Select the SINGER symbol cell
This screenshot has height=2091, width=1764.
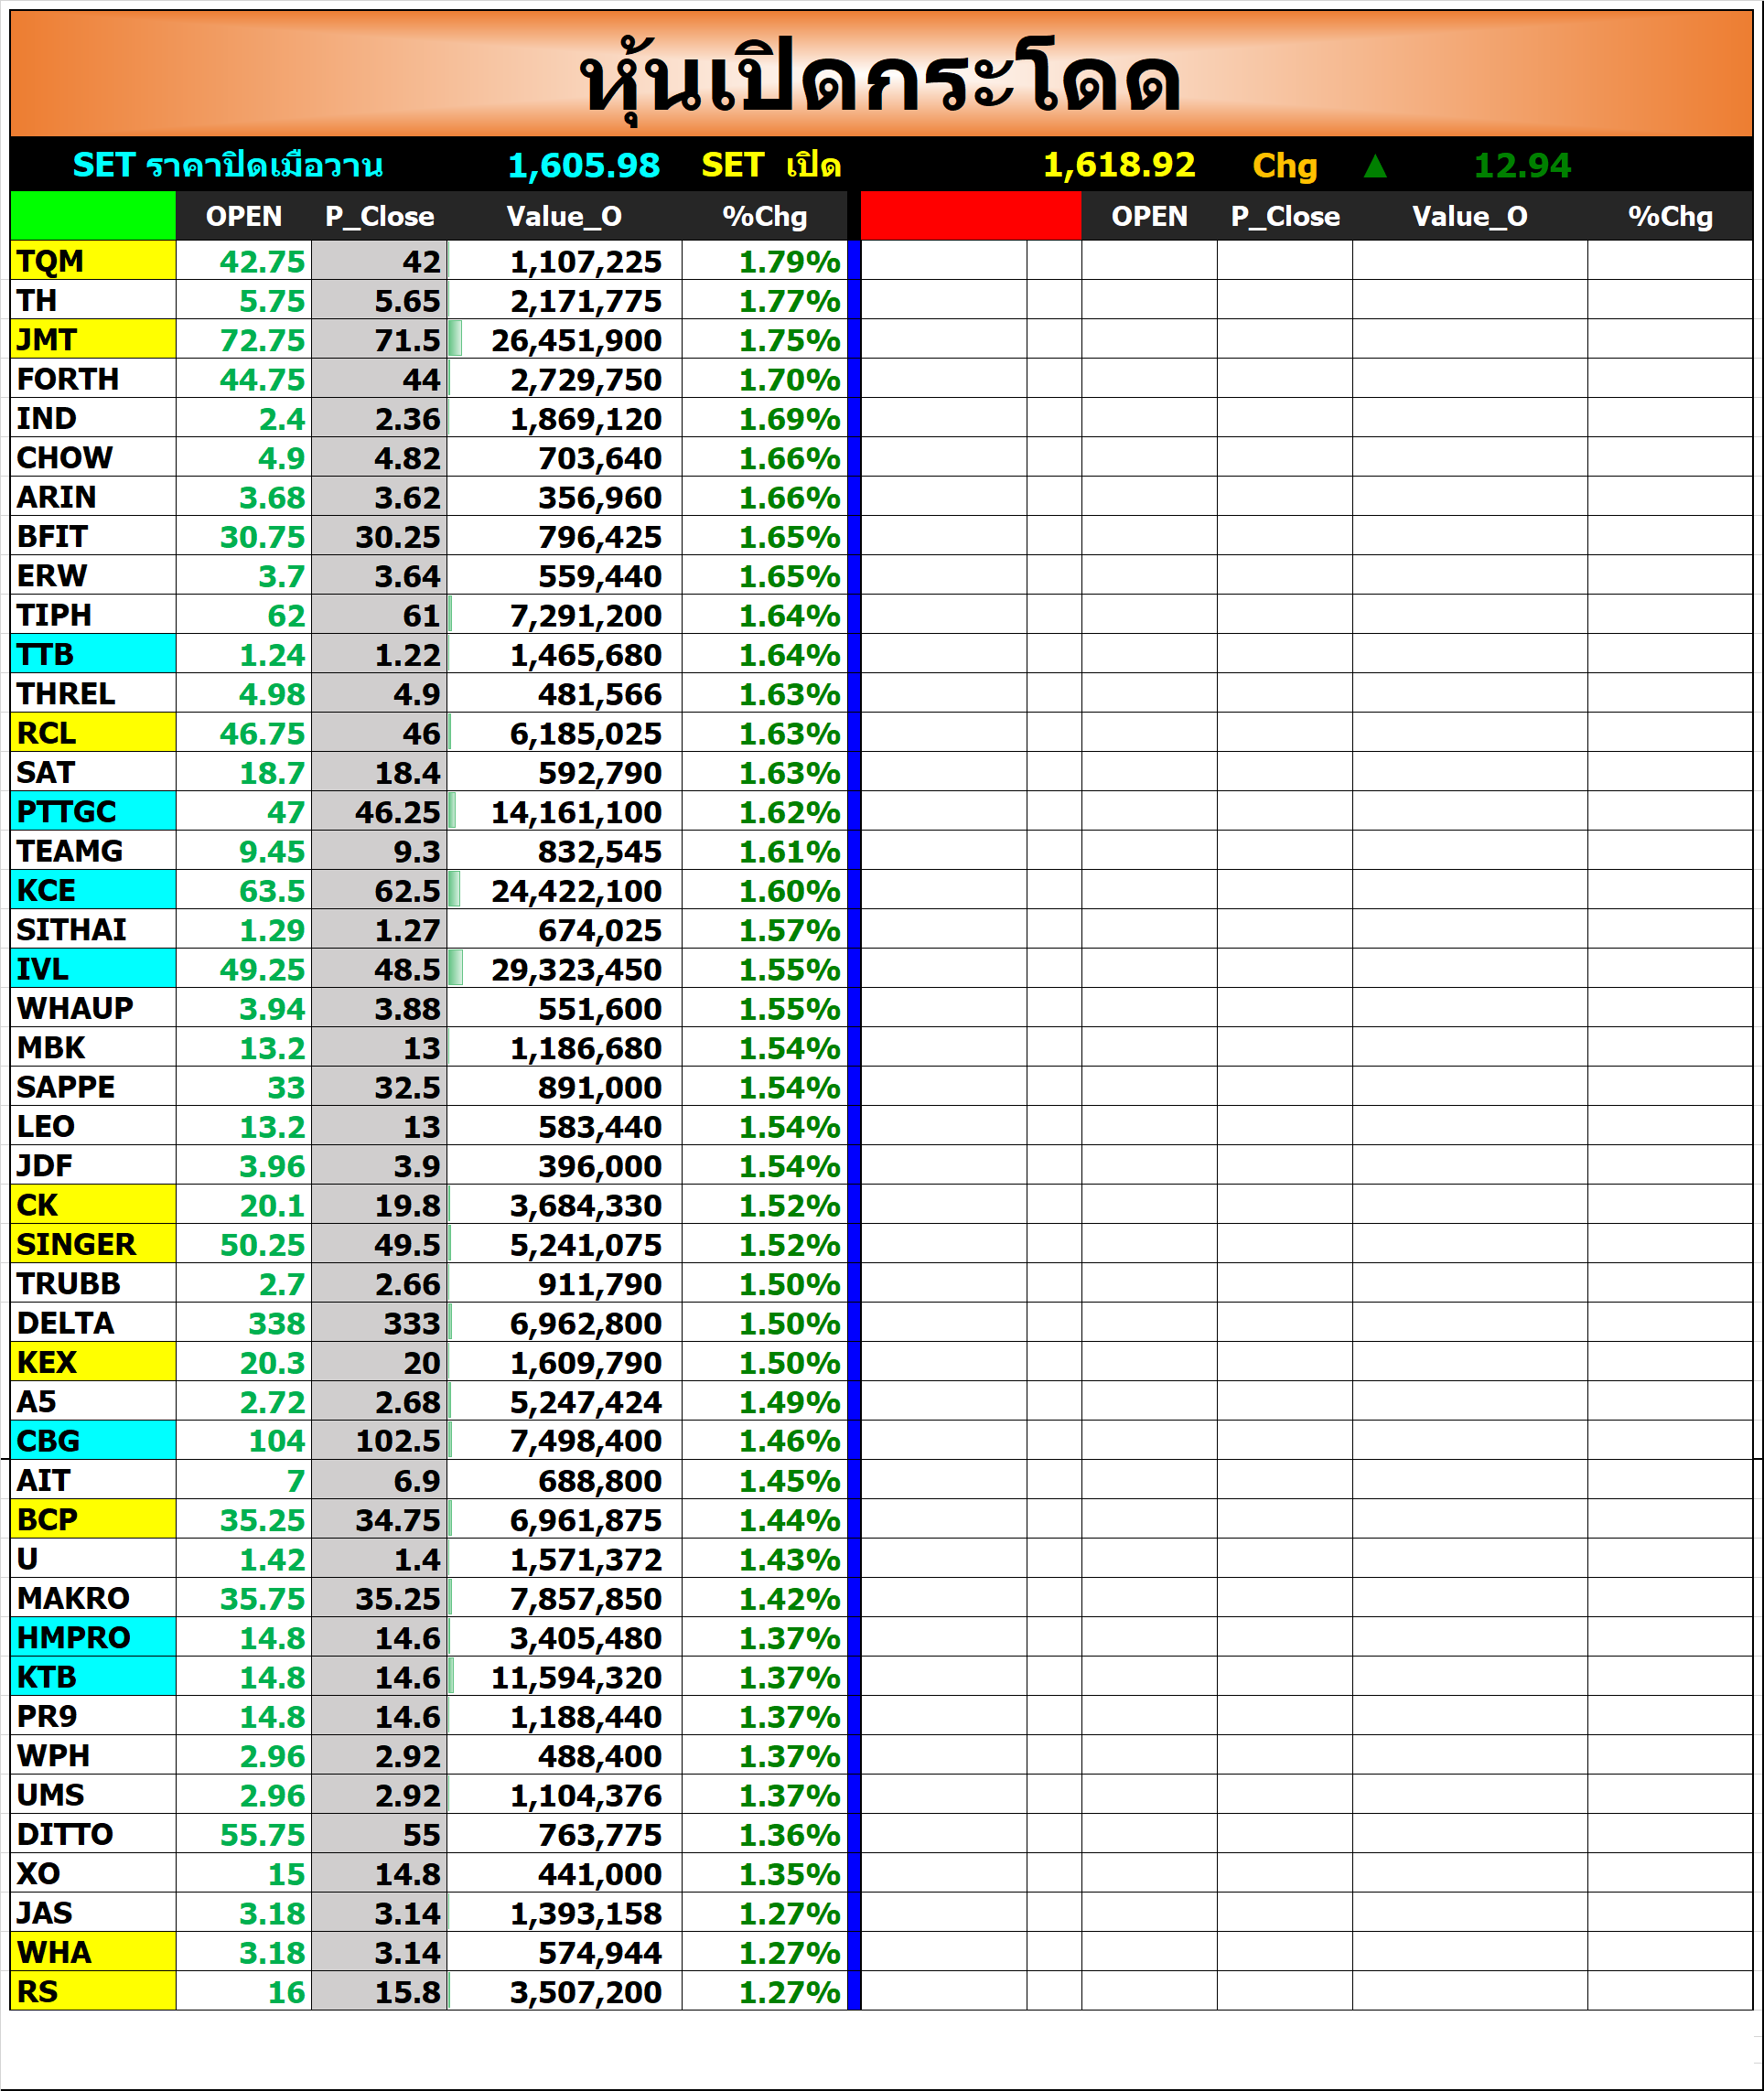[x=93, y=1244]
